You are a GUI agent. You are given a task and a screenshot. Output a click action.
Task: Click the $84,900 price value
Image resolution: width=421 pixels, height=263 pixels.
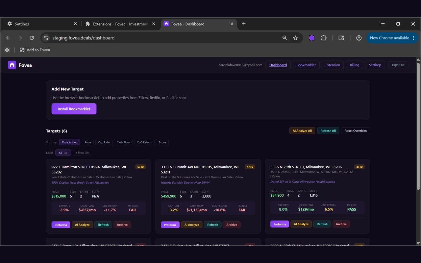pyautogui.click(x=277, y=195)
